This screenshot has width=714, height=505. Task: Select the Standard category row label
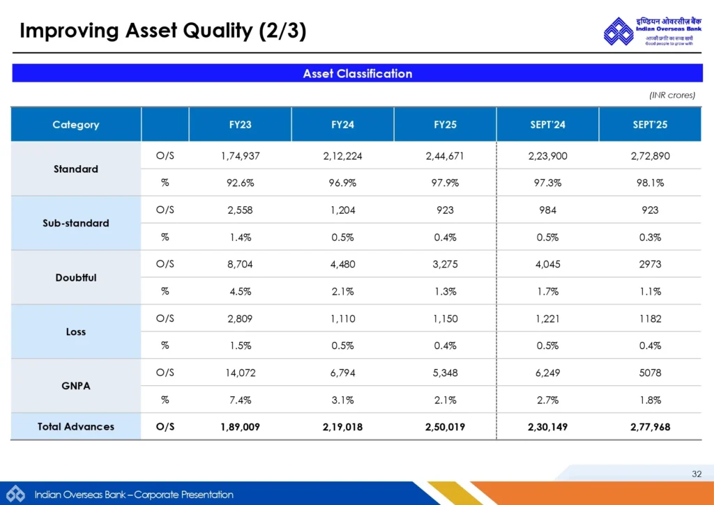76,169
